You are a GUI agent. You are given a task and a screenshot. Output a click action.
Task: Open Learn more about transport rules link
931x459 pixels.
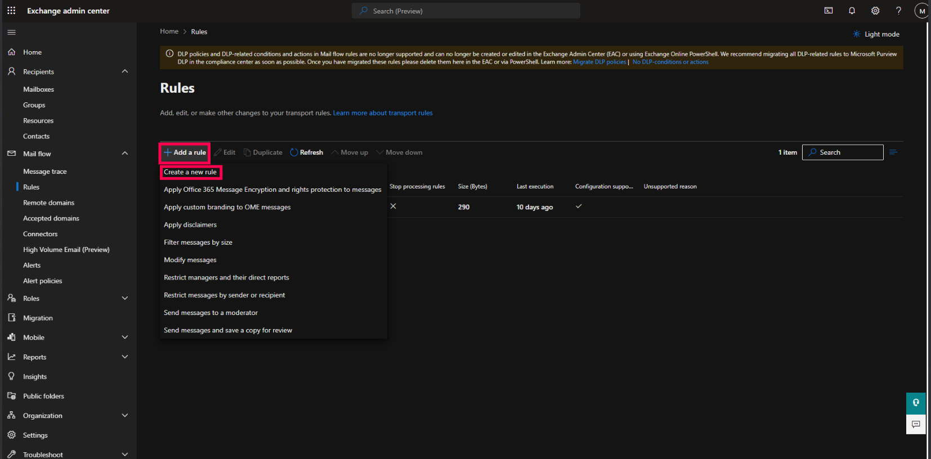click(x=383, y=113)
